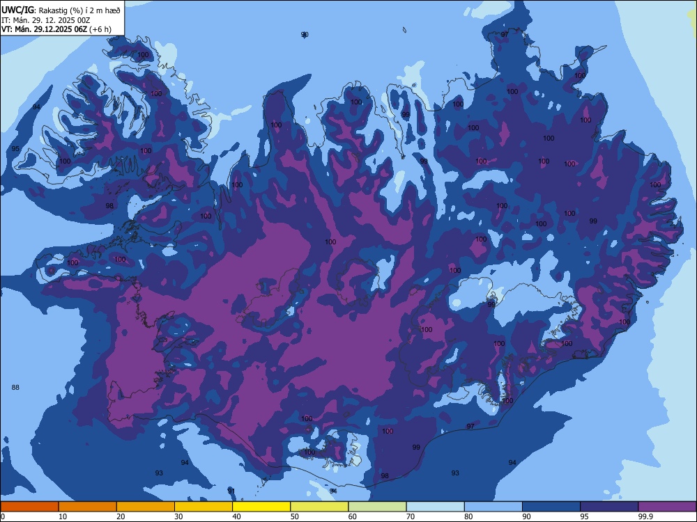Pick the 20–30 amber legend swatch
Image resolution: width=697 pixels, height=522 pixels.
click(146, 507)
